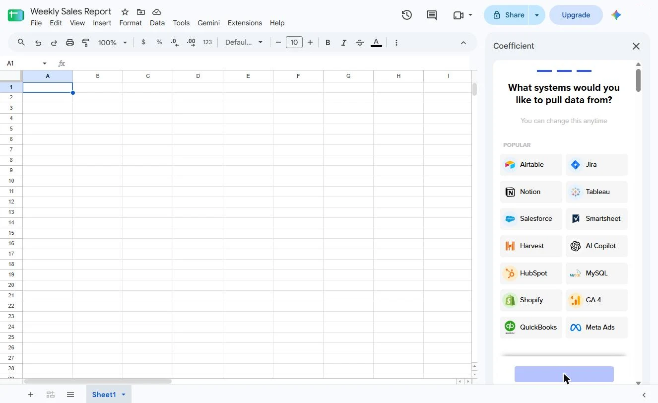This screenshot has height=403, width=658.
Task: Toggle bold formatting
Action: [328, 43]
